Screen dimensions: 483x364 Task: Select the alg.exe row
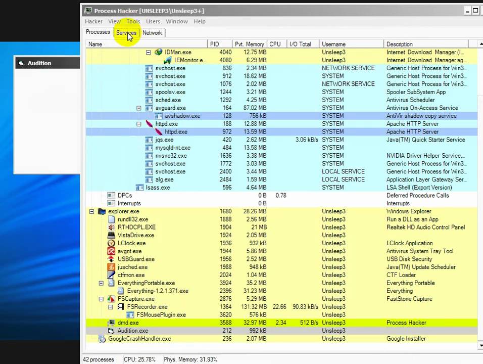pyautogui.click(x=281, y=179)
